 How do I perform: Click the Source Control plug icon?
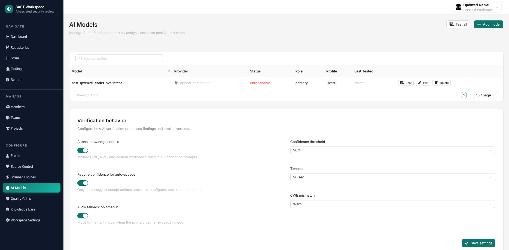tap(8, 166)
